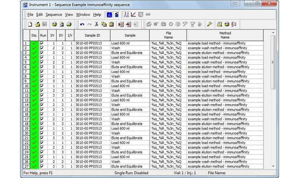The width and height of the screenshot is (296, 178).
Task: Toggle the Run checkbox in row 27
Action: (42, 166)
